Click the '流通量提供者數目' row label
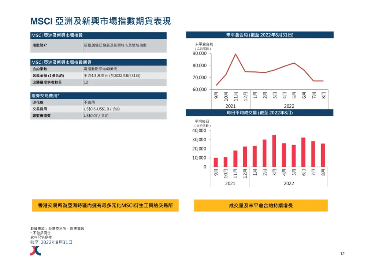This screenshot has width=375, height=265. tap(47, 82)
